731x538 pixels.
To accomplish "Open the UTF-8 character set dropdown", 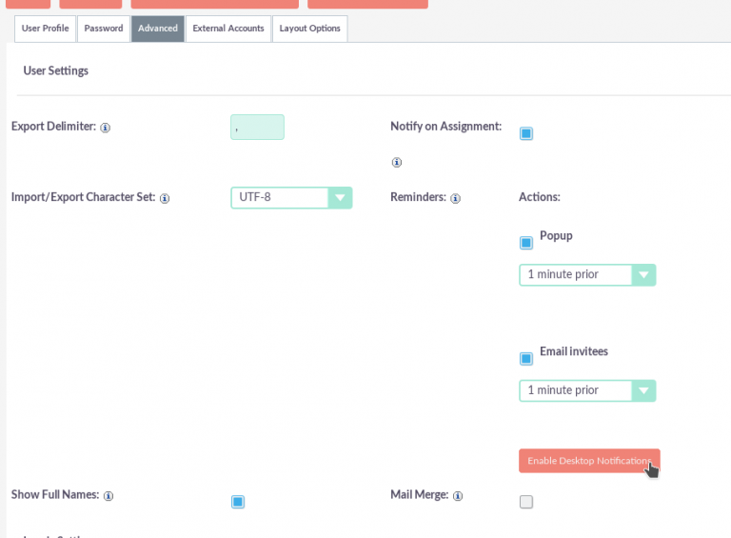I will click(291, 198).
